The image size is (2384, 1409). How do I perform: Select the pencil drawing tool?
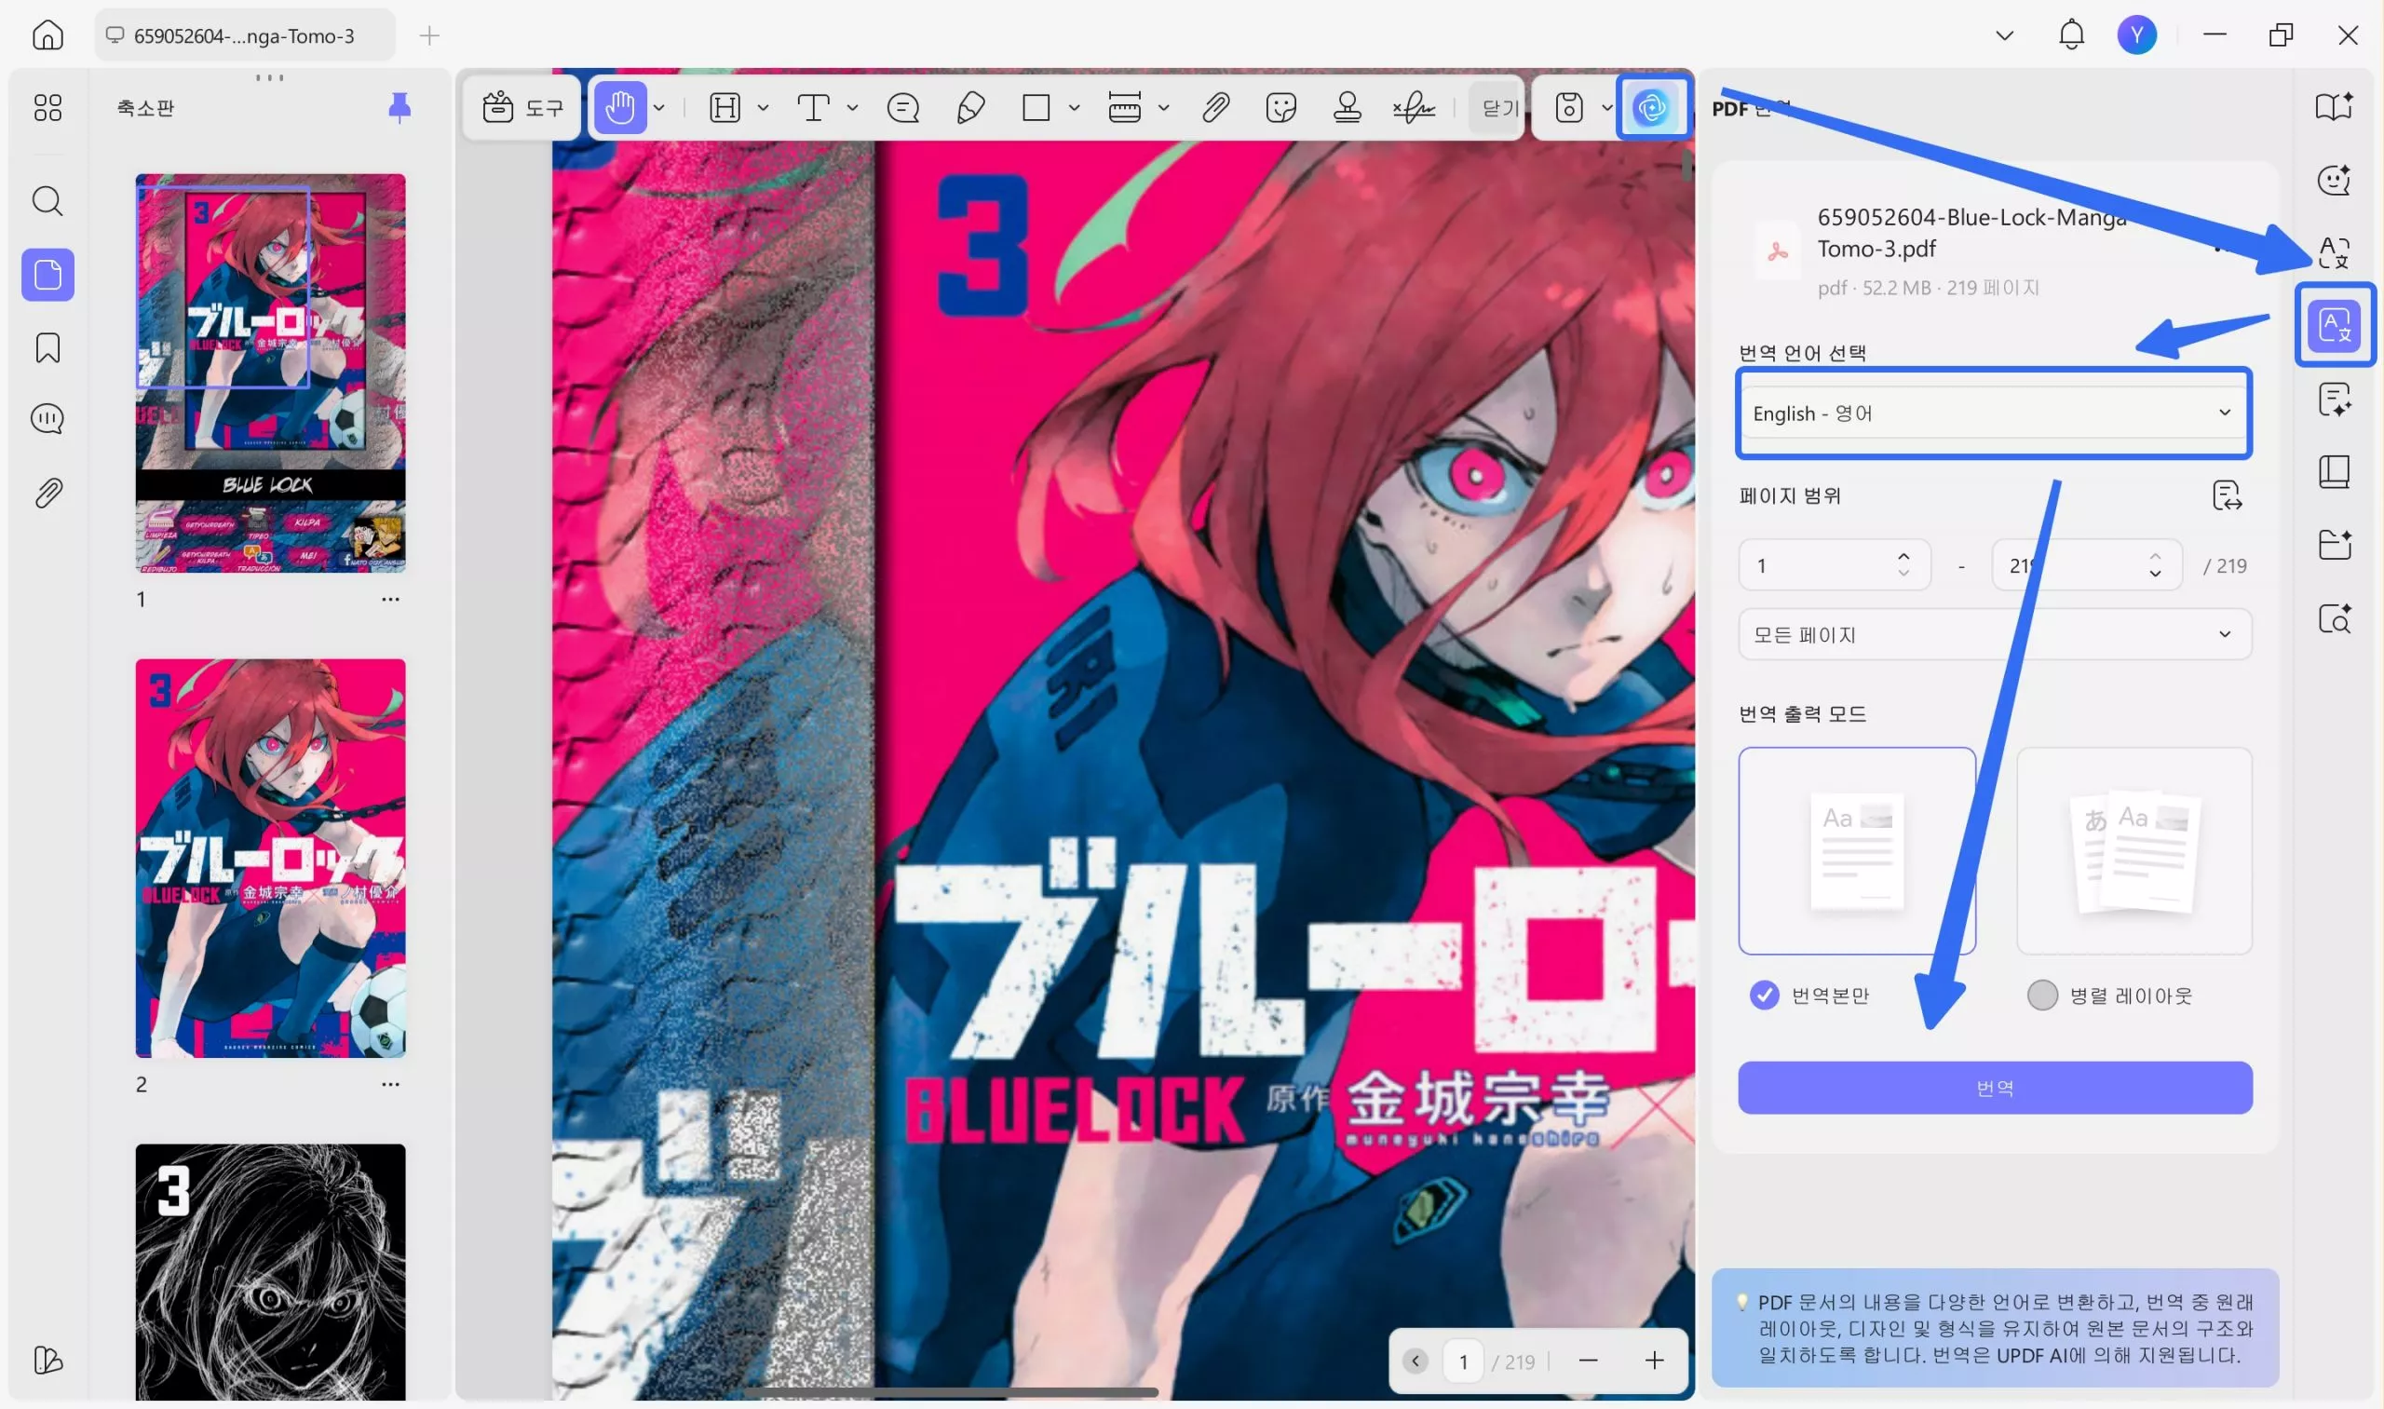pos(970,108)
